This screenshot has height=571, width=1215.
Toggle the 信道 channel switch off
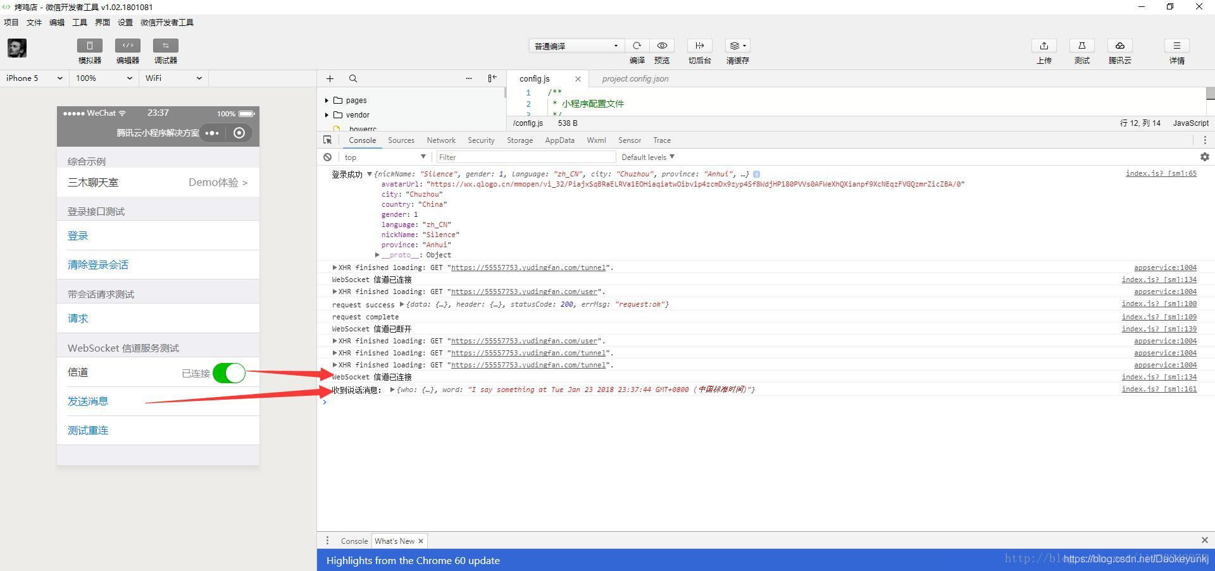[229, 373]
